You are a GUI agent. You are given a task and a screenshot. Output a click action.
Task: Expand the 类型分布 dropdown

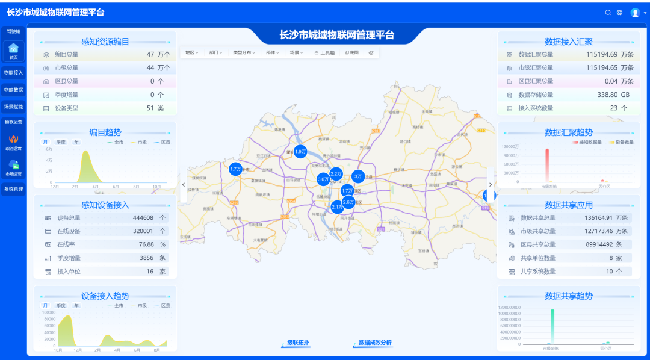244,53
